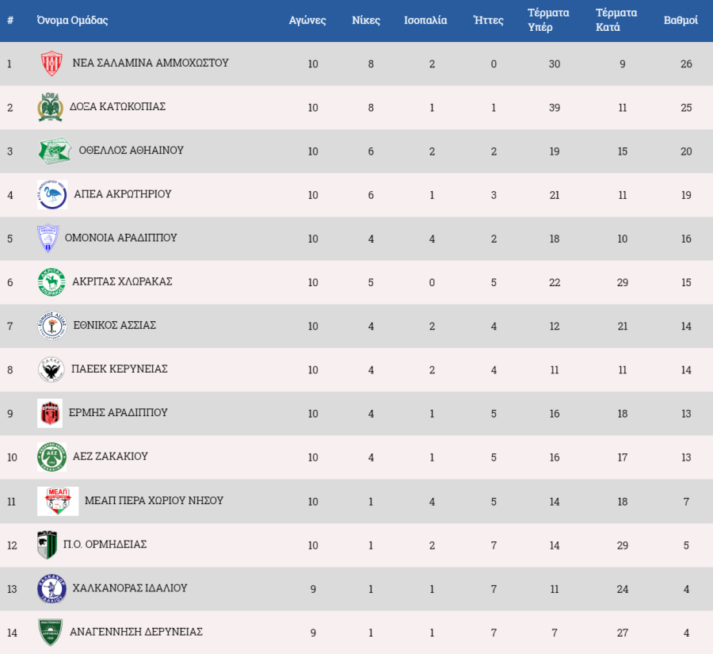Open the ΑΝΑΓΕΝΝΗΣΗ ΔΕΡΥΝΕΙΑΣ team link
This screenshot has width=713, height=654.
pyautogui.click(x=136, y=632)
